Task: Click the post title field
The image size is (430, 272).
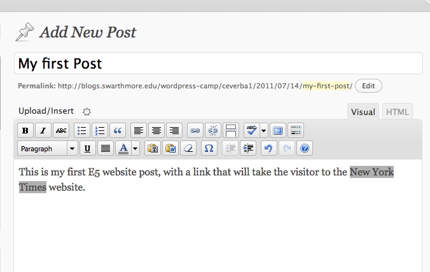Action: point(218,64)
